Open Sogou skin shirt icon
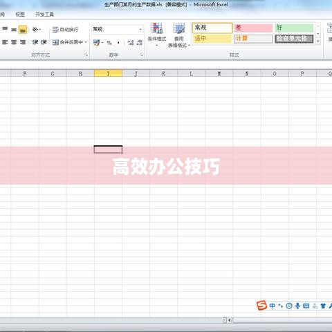The image size is (332, 332). click(323, 306)
